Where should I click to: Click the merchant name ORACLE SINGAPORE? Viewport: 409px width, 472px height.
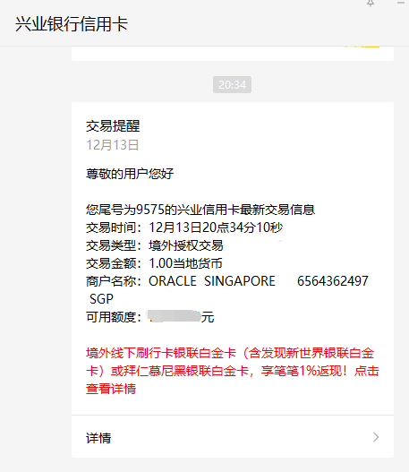(212, 281)
